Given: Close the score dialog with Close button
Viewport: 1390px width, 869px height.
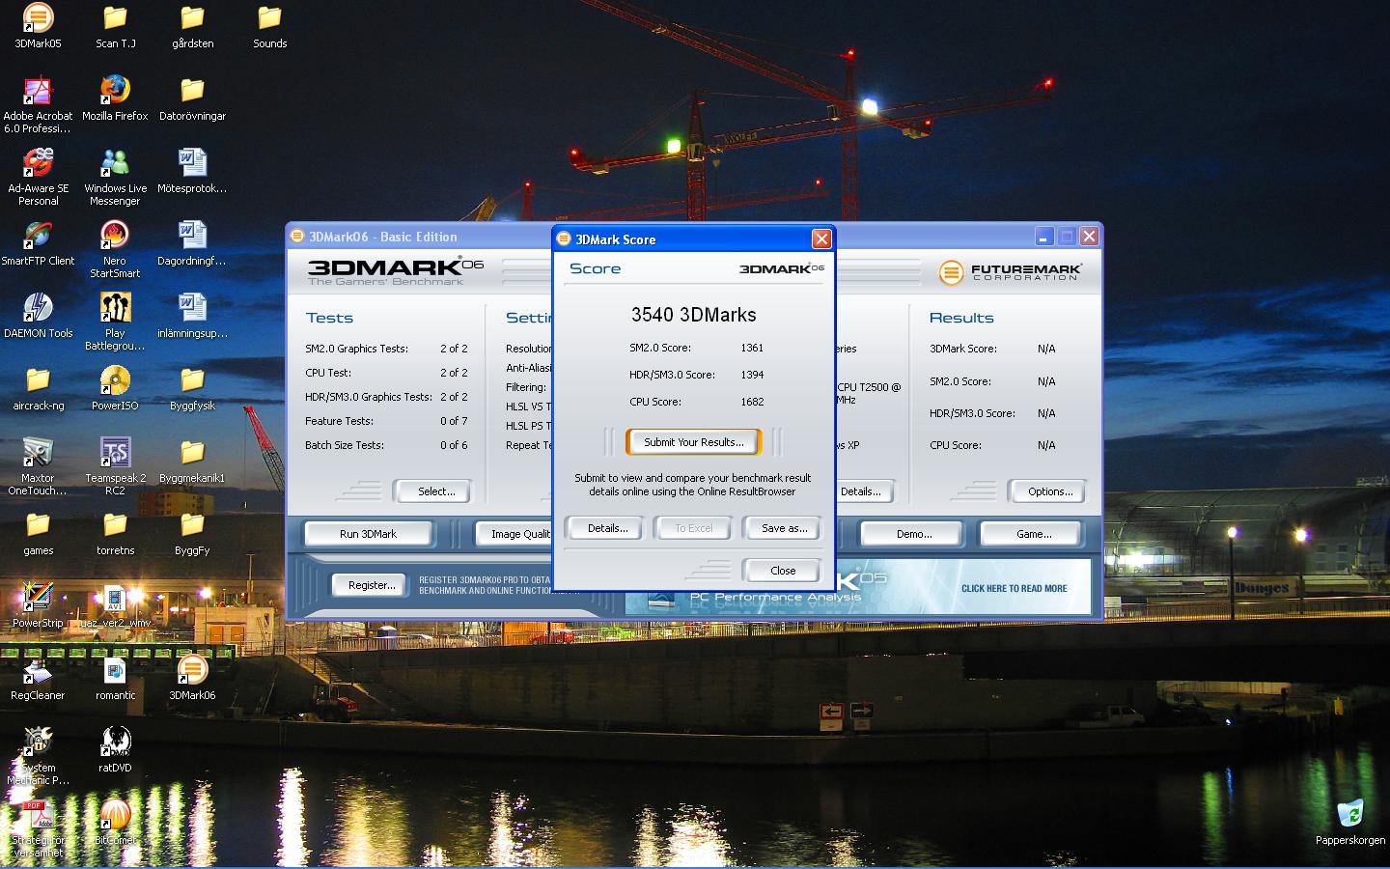Looking at the screenshot, I should (x=783, y=571).
